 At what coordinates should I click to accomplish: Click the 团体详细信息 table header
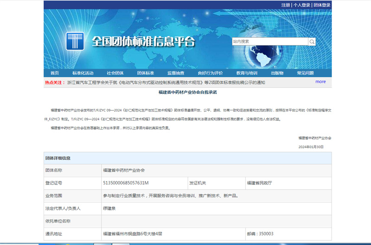tap(188, 158)
